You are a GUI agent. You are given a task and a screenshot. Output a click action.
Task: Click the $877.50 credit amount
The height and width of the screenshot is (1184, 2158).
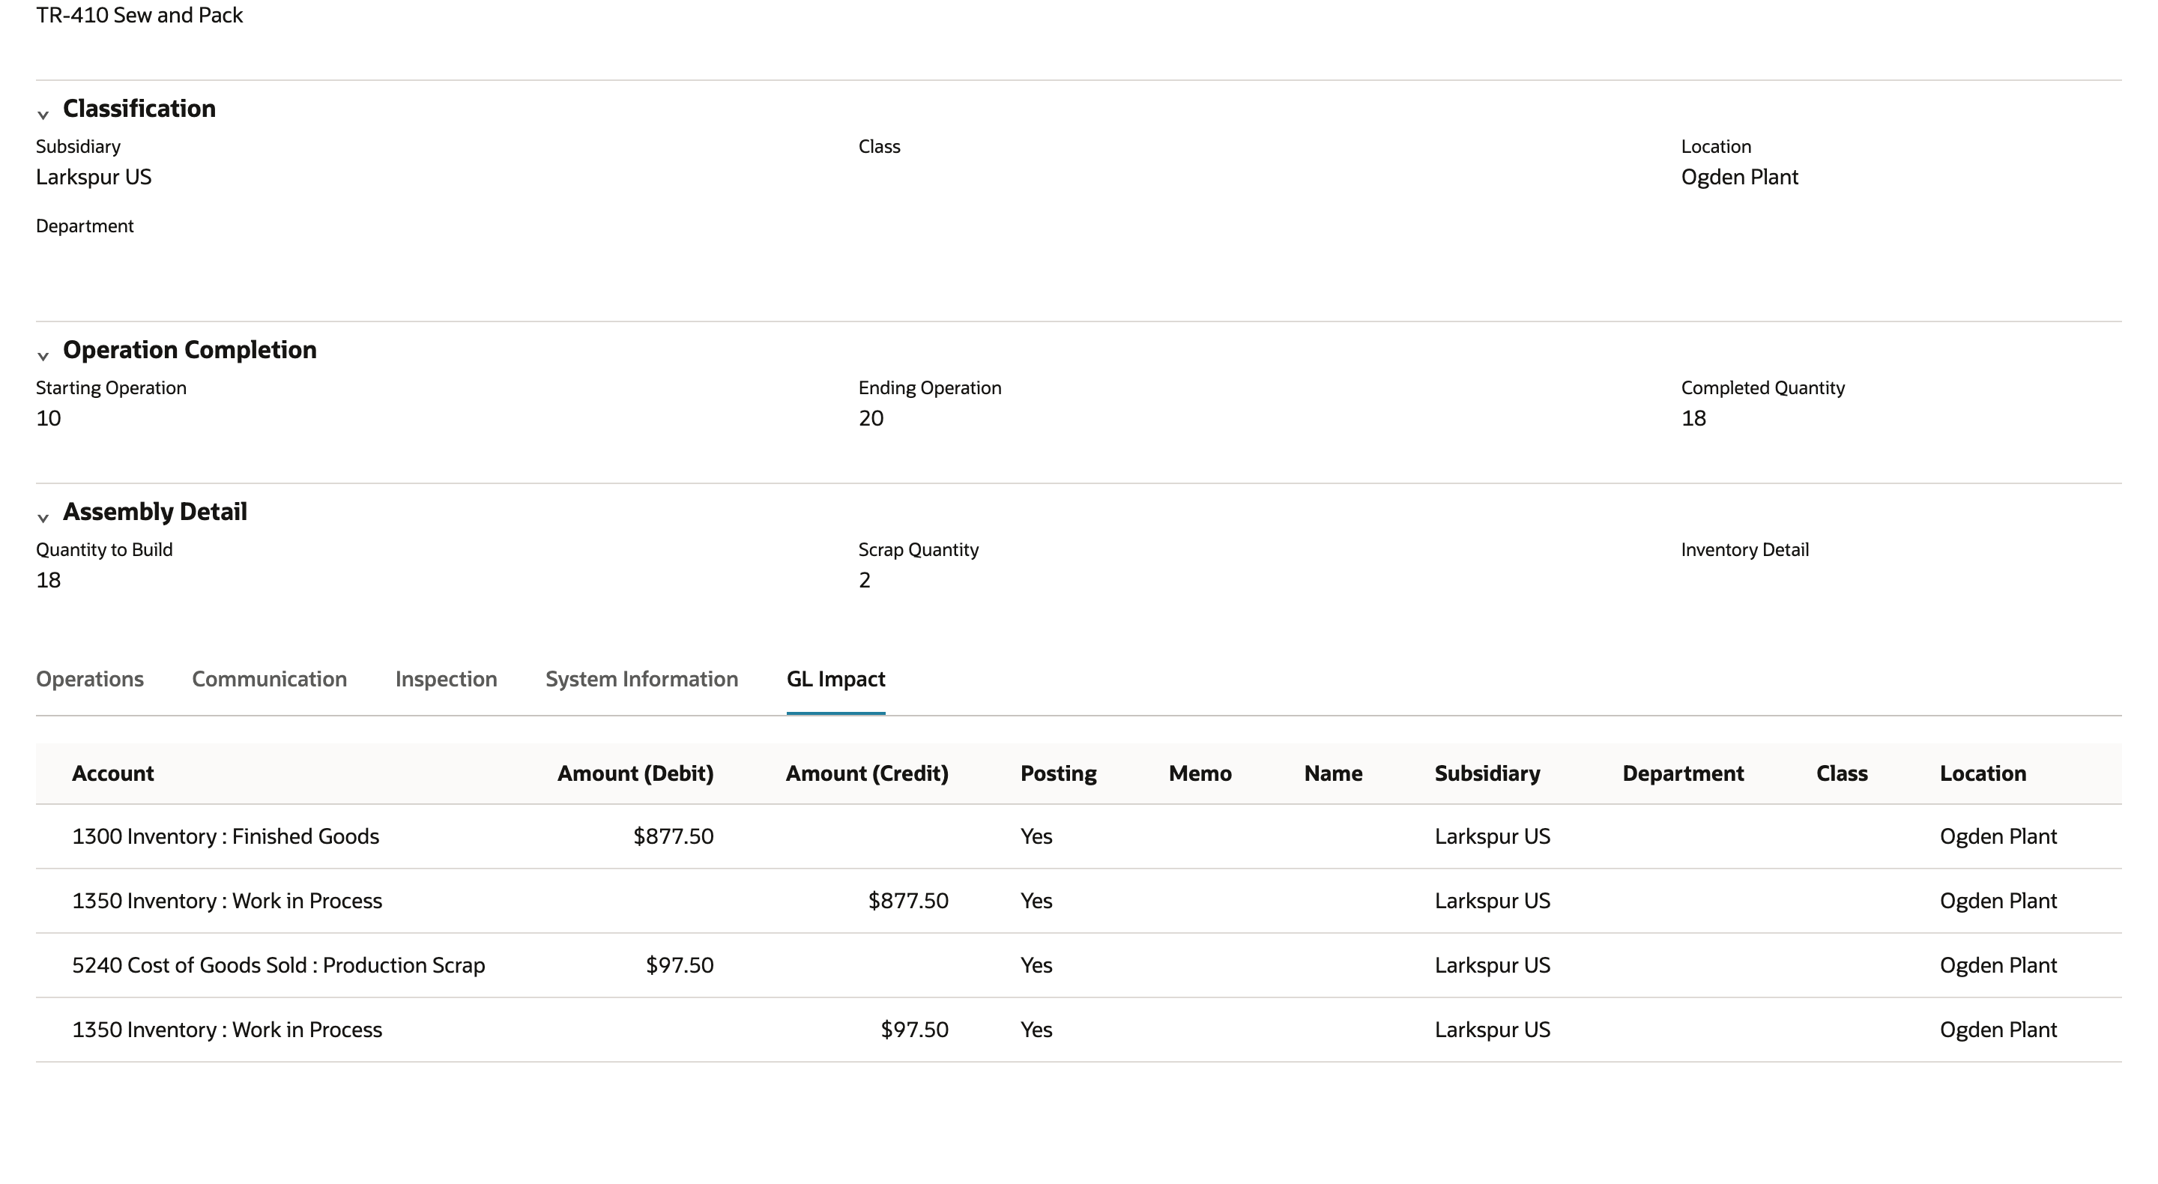coord(908,901)
